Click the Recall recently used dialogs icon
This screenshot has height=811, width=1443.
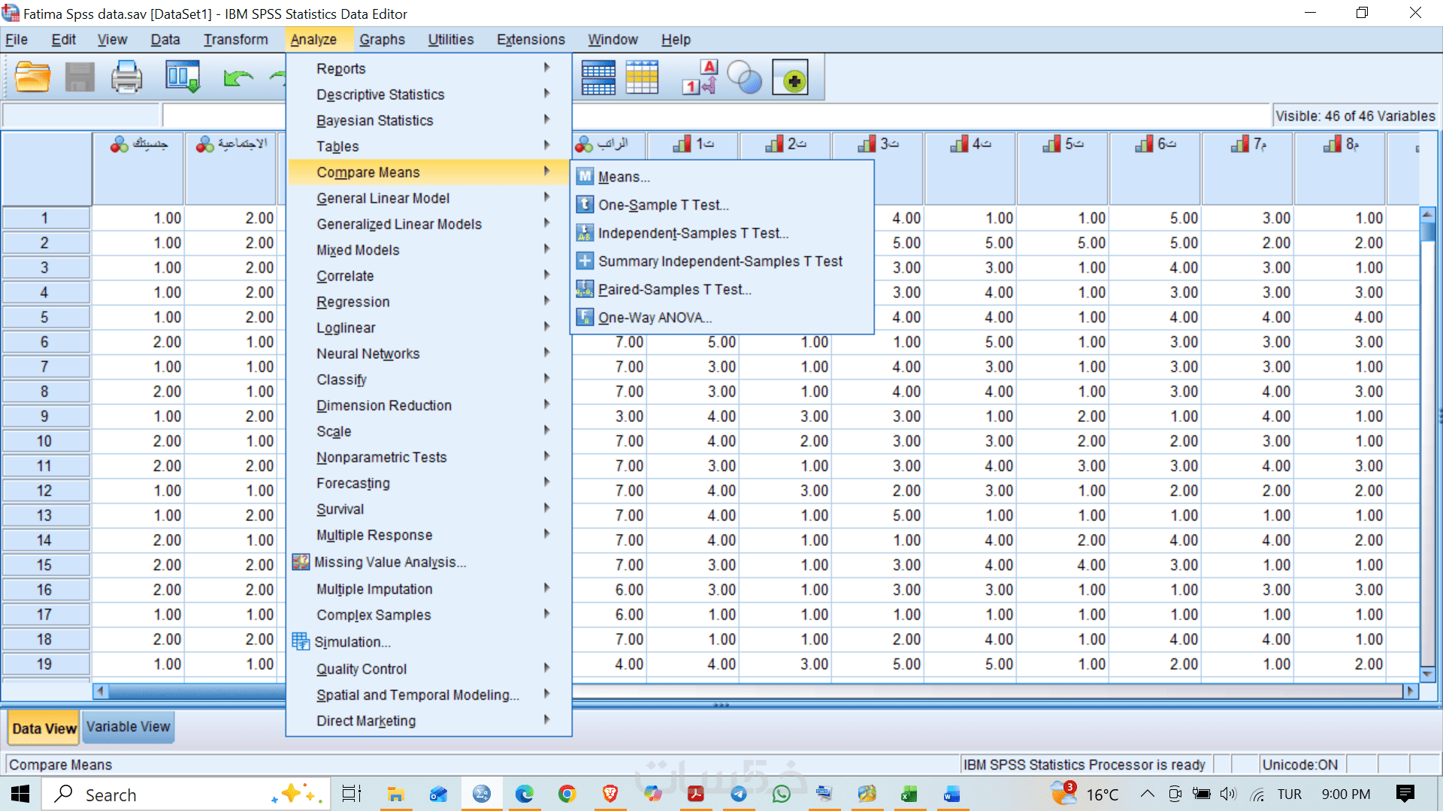point(183,77)
